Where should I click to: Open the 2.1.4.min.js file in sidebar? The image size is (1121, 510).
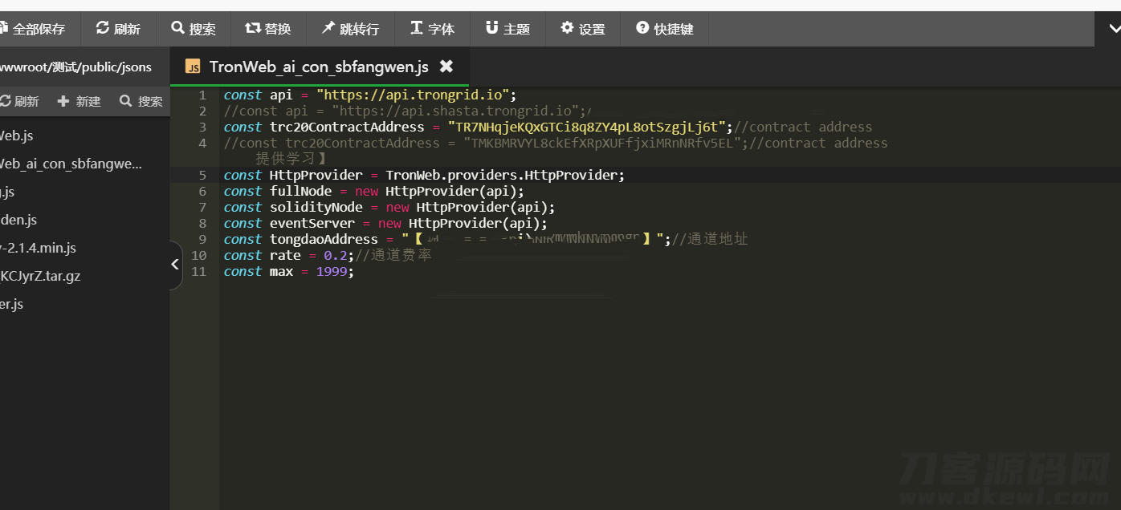pos(39,248)
